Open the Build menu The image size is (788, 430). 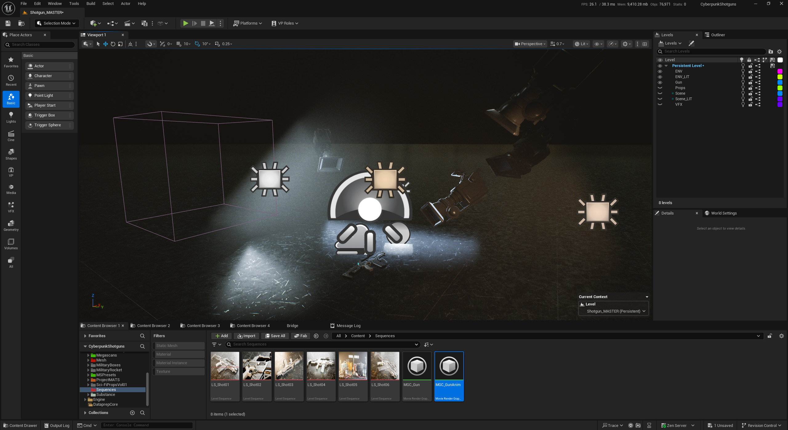point(90,3)
